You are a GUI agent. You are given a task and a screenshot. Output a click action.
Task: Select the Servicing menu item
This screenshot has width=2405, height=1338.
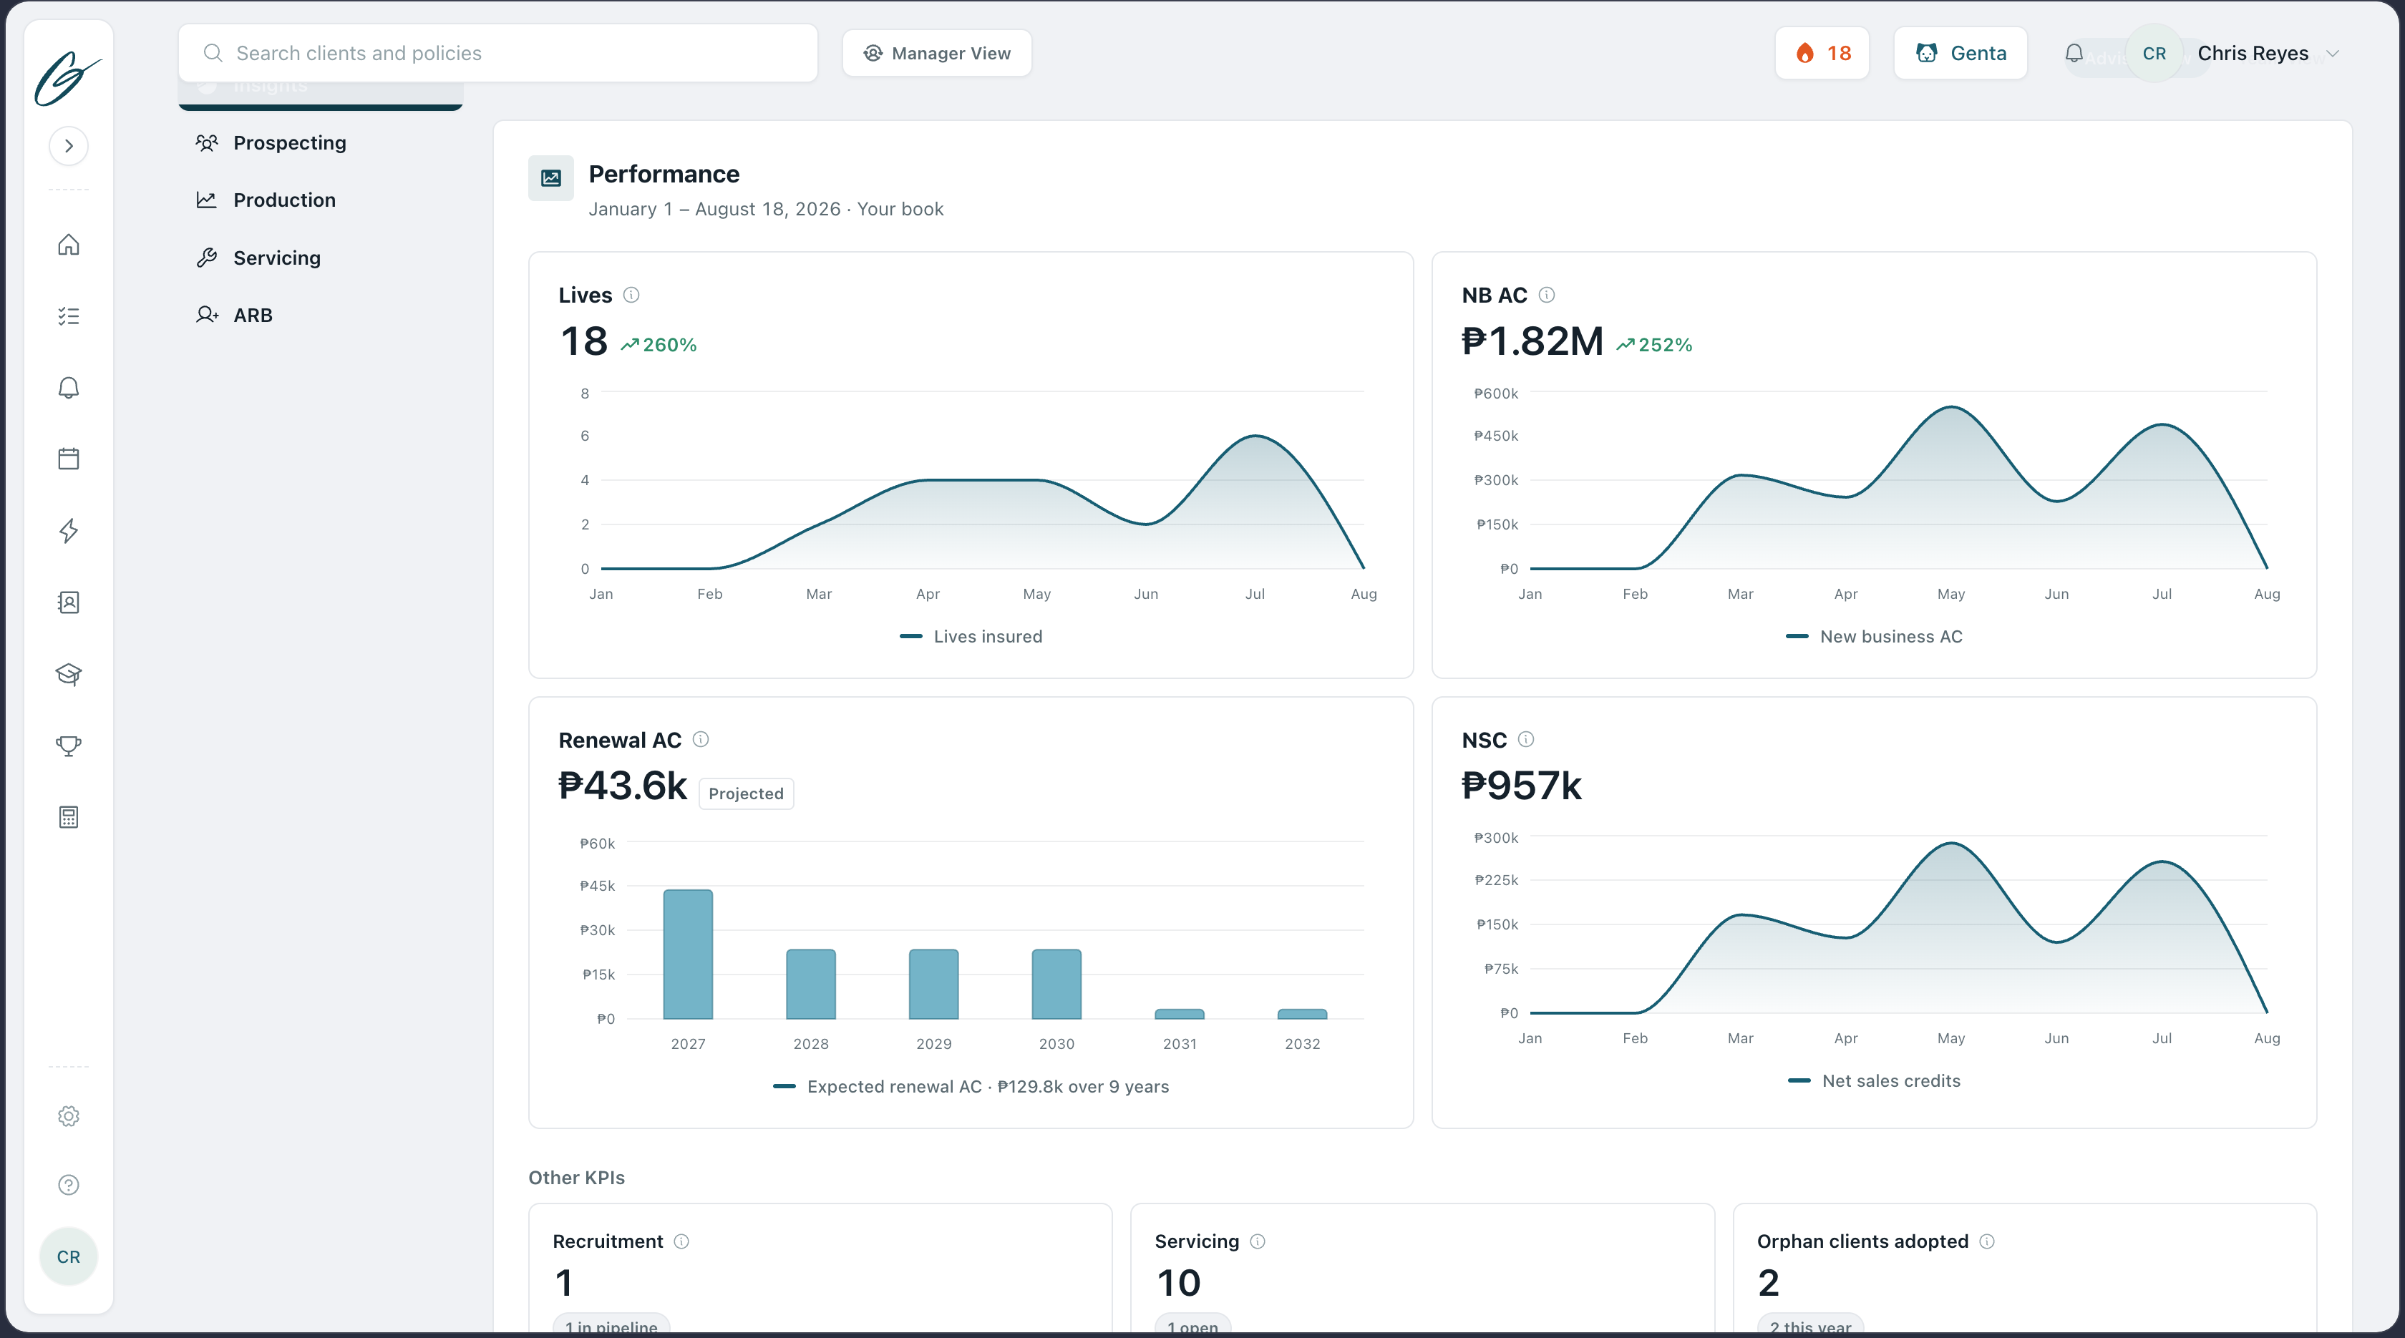point(320,258)
